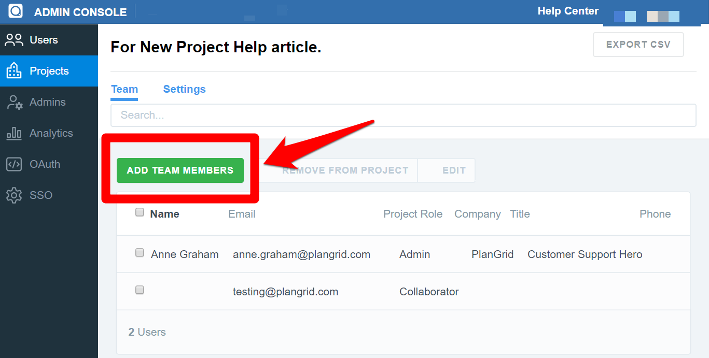Click the ADMIN CONSOLE title

tap(80, 12)
